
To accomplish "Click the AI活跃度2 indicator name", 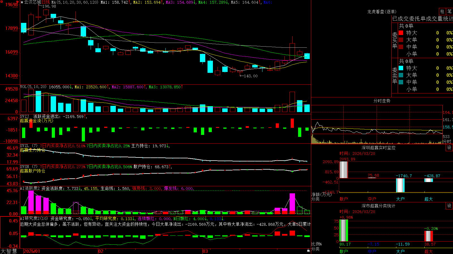I will pos(30,189).
